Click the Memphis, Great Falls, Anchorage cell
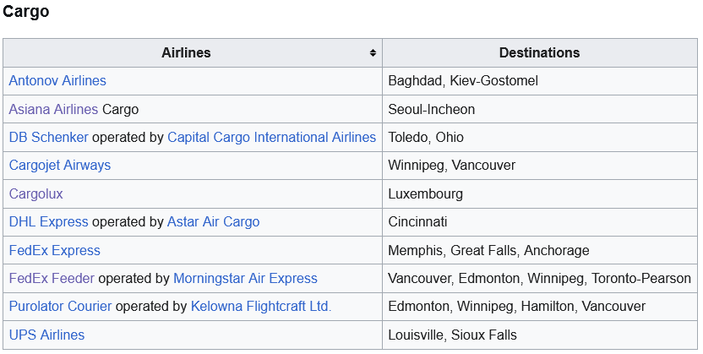Screen dimensions: 703x354 488,250
